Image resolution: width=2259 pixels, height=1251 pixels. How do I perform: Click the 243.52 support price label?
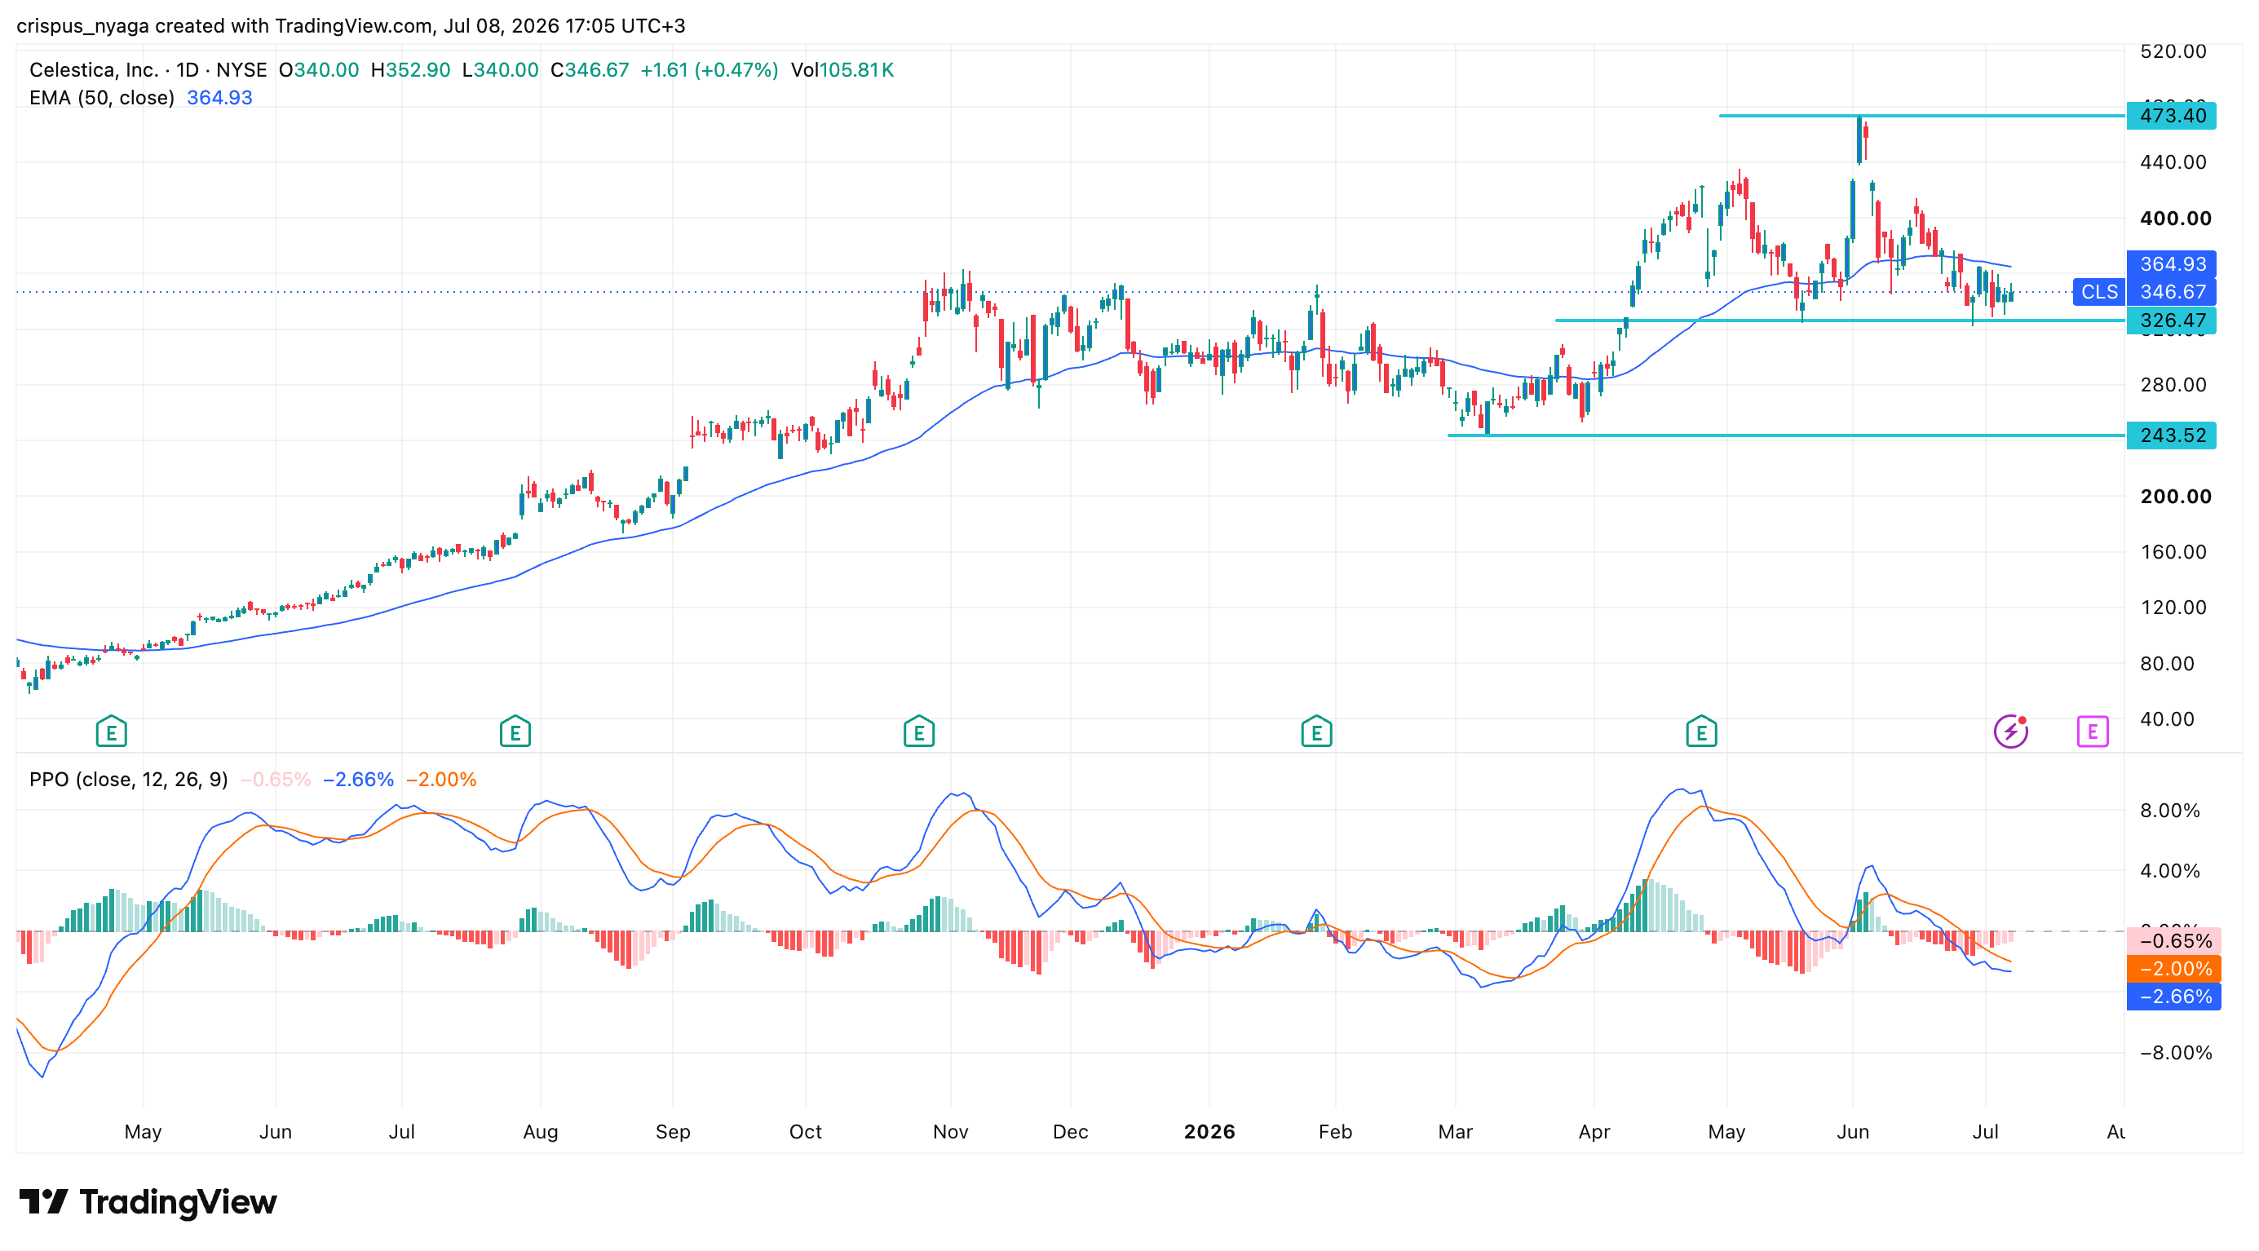pyautogui.click(x=2171, y=435)
